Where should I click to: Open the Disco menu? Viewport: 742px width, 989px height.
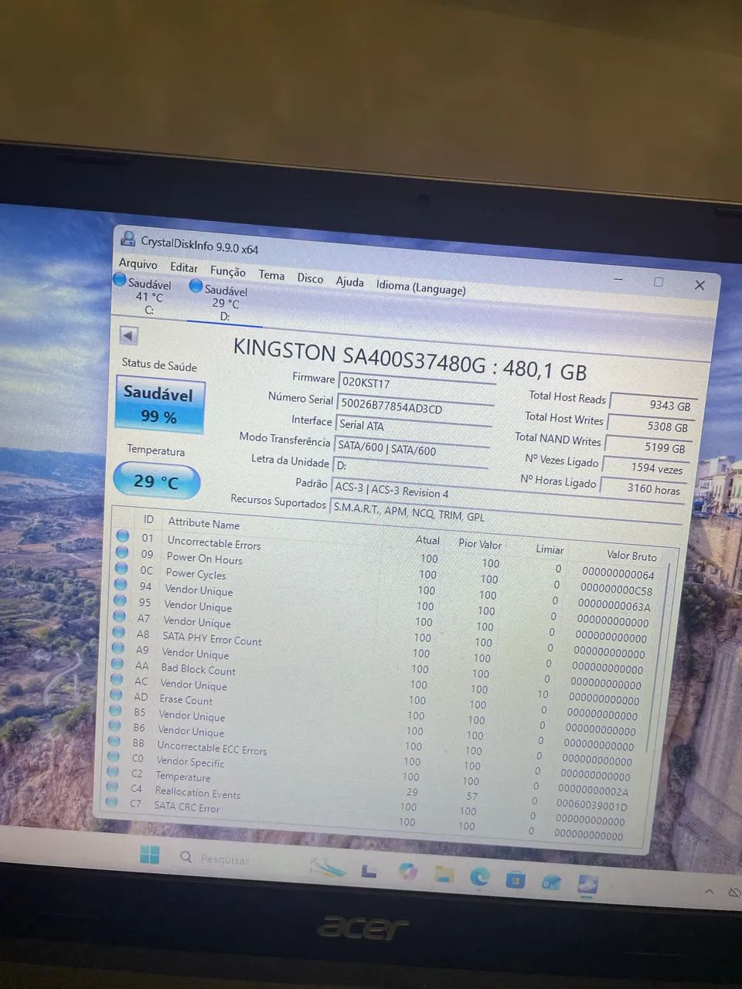tap(310, 278)
